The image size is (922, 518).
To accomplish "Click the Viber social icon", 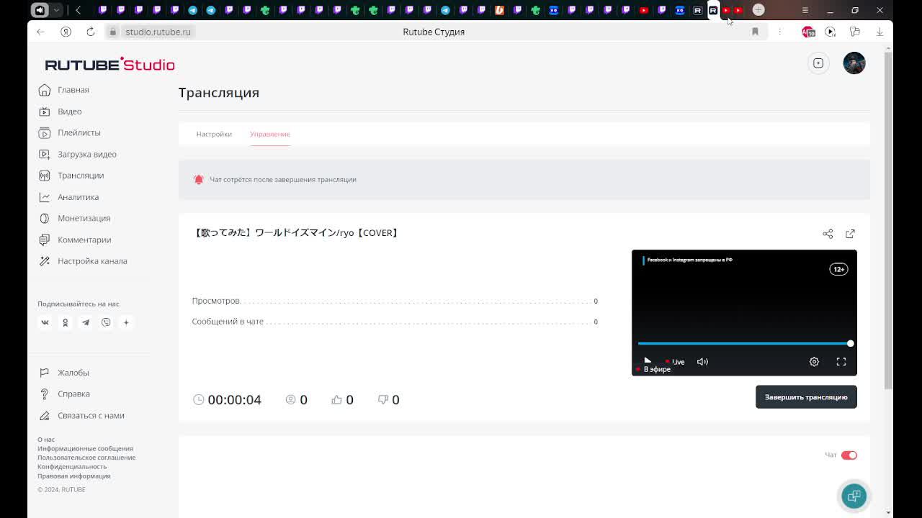I will pyautogui.click(x=106, y=322).
